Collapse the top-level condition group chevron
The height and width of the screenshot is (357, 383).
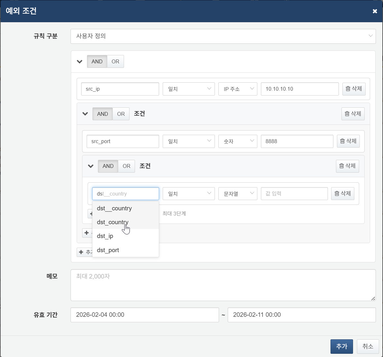coord(80,61)
